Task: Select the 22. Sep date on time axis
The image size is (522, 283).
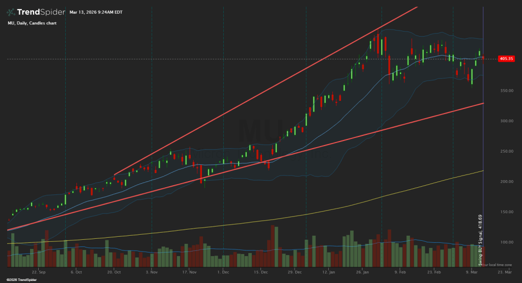Action: (39, 272)
